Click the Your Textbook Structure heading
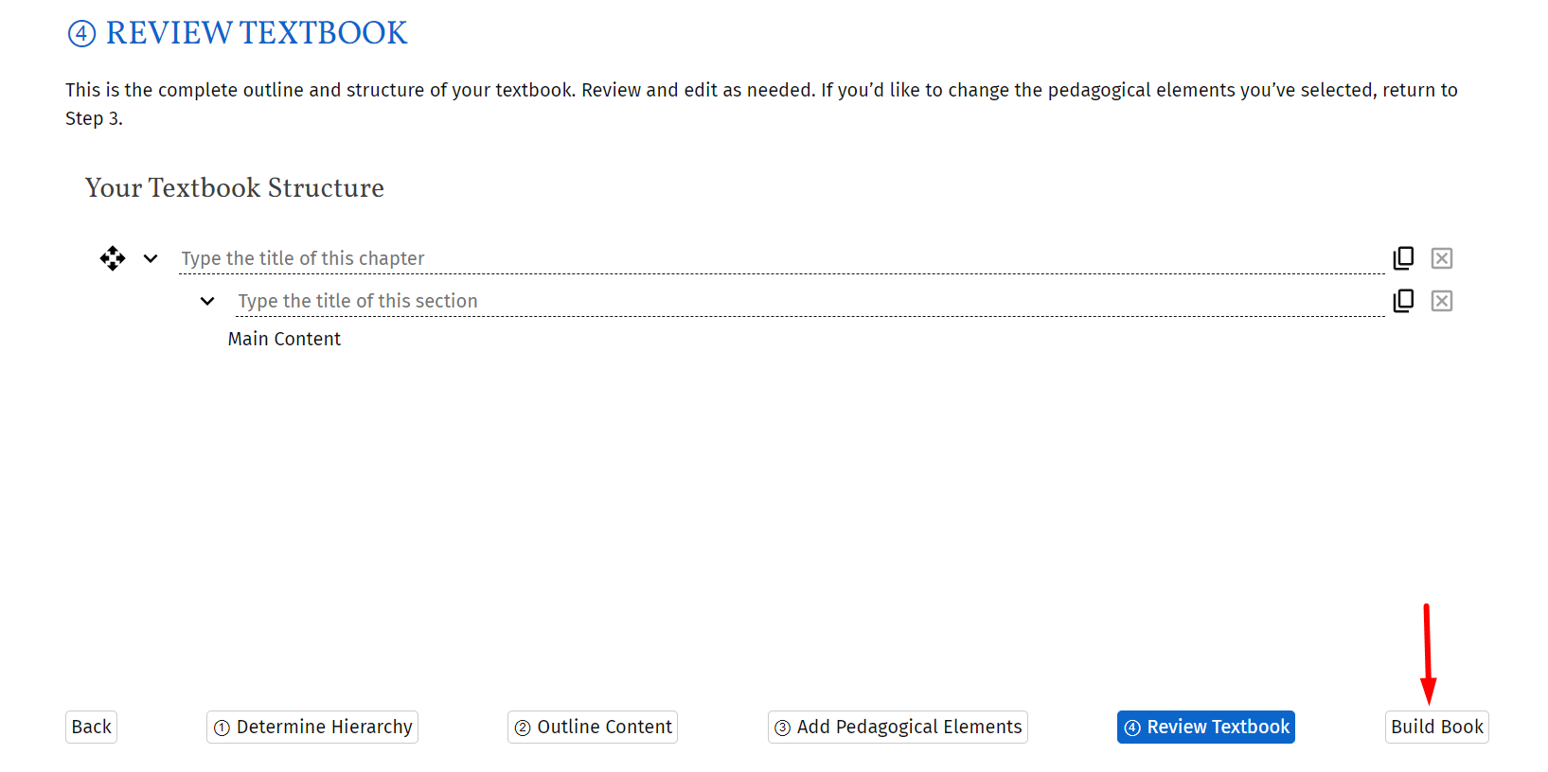This screenshot has width=1548, height=772. 234,187
